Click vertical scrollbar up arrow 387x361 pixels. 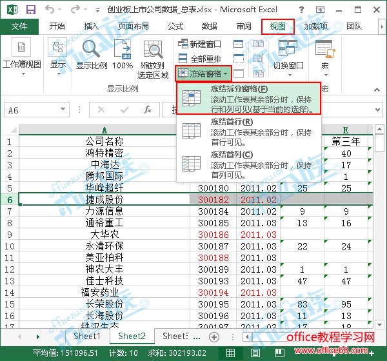click(x=379, y=129)
